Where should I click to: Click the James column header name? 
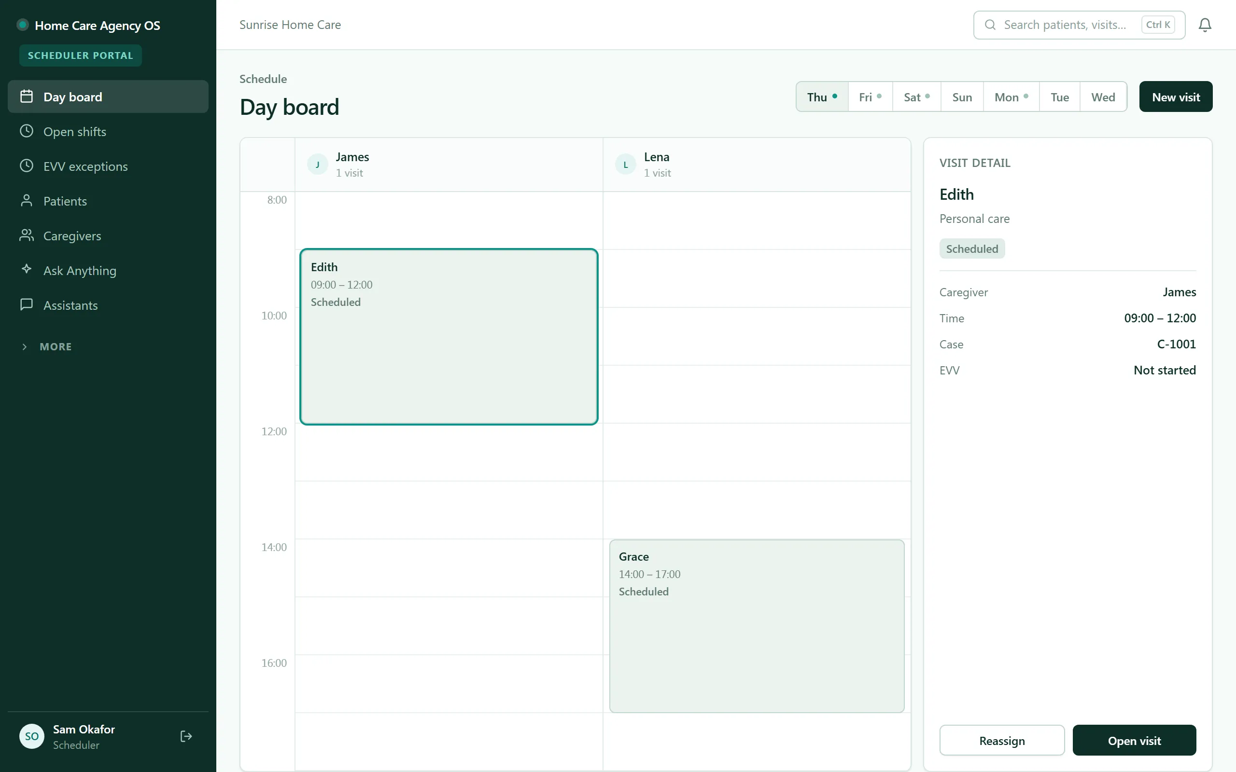tap(352, 157)
